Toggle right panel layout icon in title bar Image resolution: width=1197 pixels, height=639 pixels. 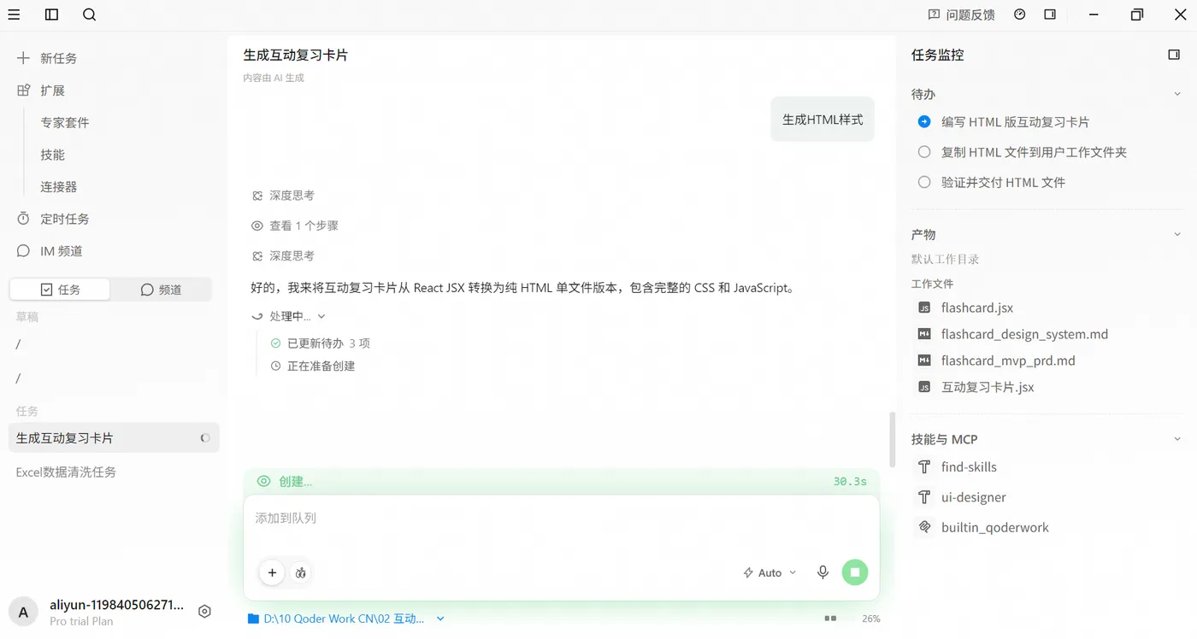(x=1050, y=15)
